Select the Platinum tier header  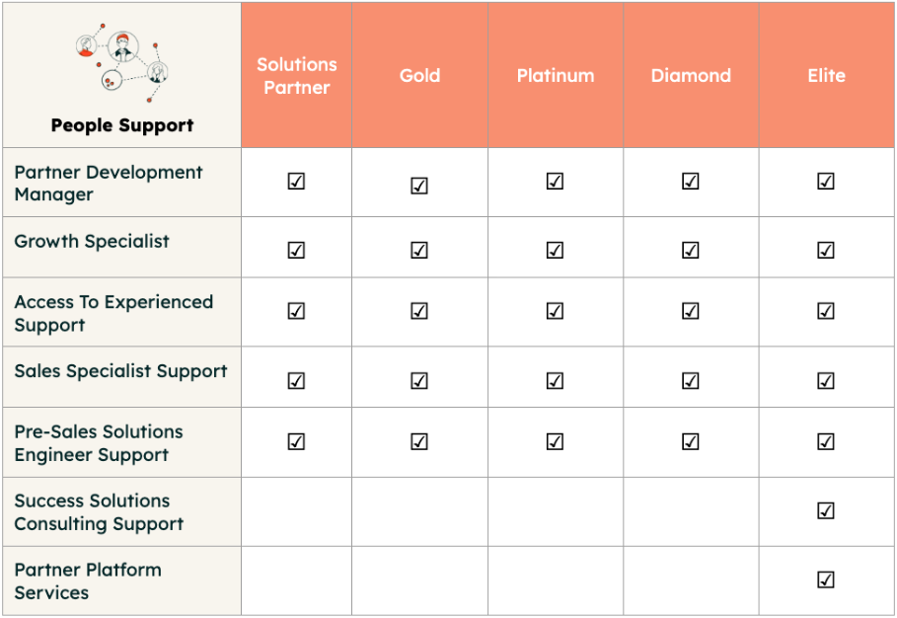pyautogui.click(x=556, y=76)
